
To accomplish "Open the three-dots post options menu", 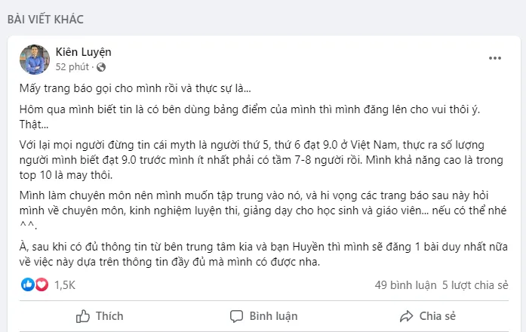I will pos(495,58).
